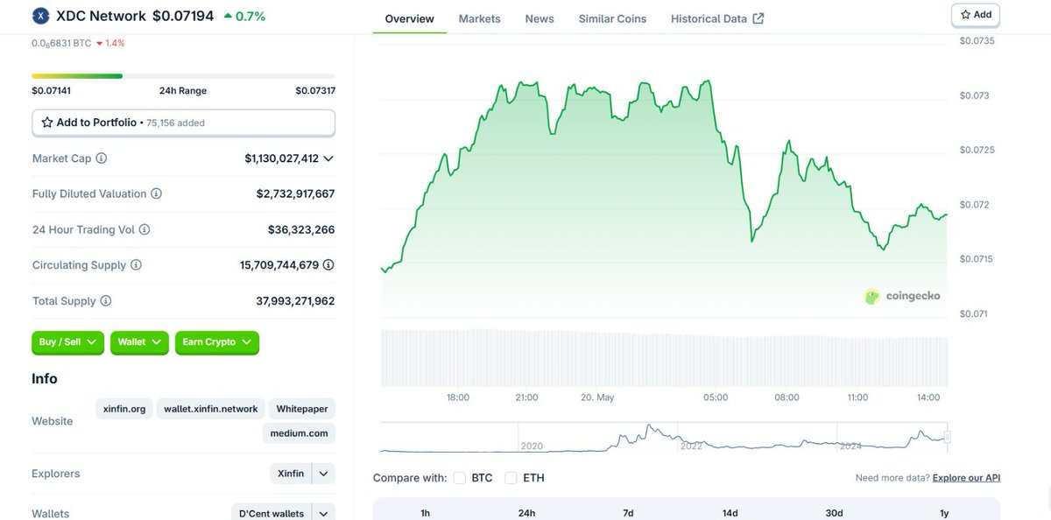Open the xinfin.org website link
1051x520 pixels.
click(x=124, y=409)
